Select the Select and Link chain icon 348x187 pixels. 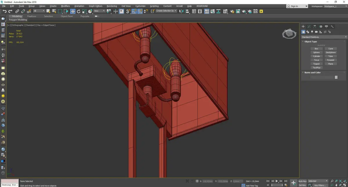[17, 11]
